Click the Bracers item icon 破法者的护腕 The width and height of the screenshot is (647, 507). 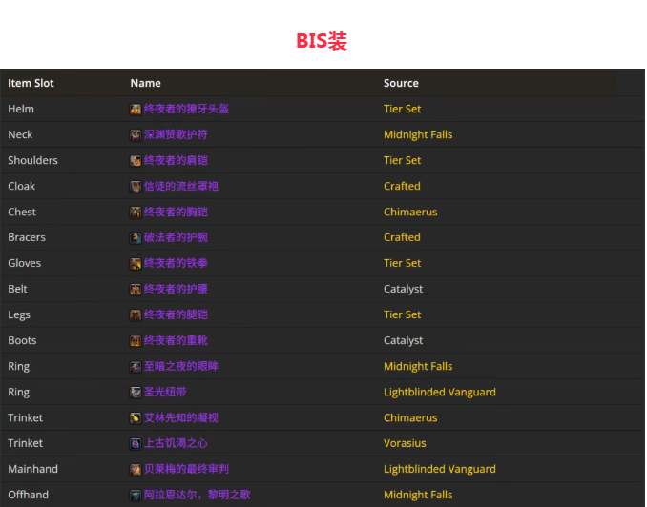pyautogui.click(x=136, y=237)
